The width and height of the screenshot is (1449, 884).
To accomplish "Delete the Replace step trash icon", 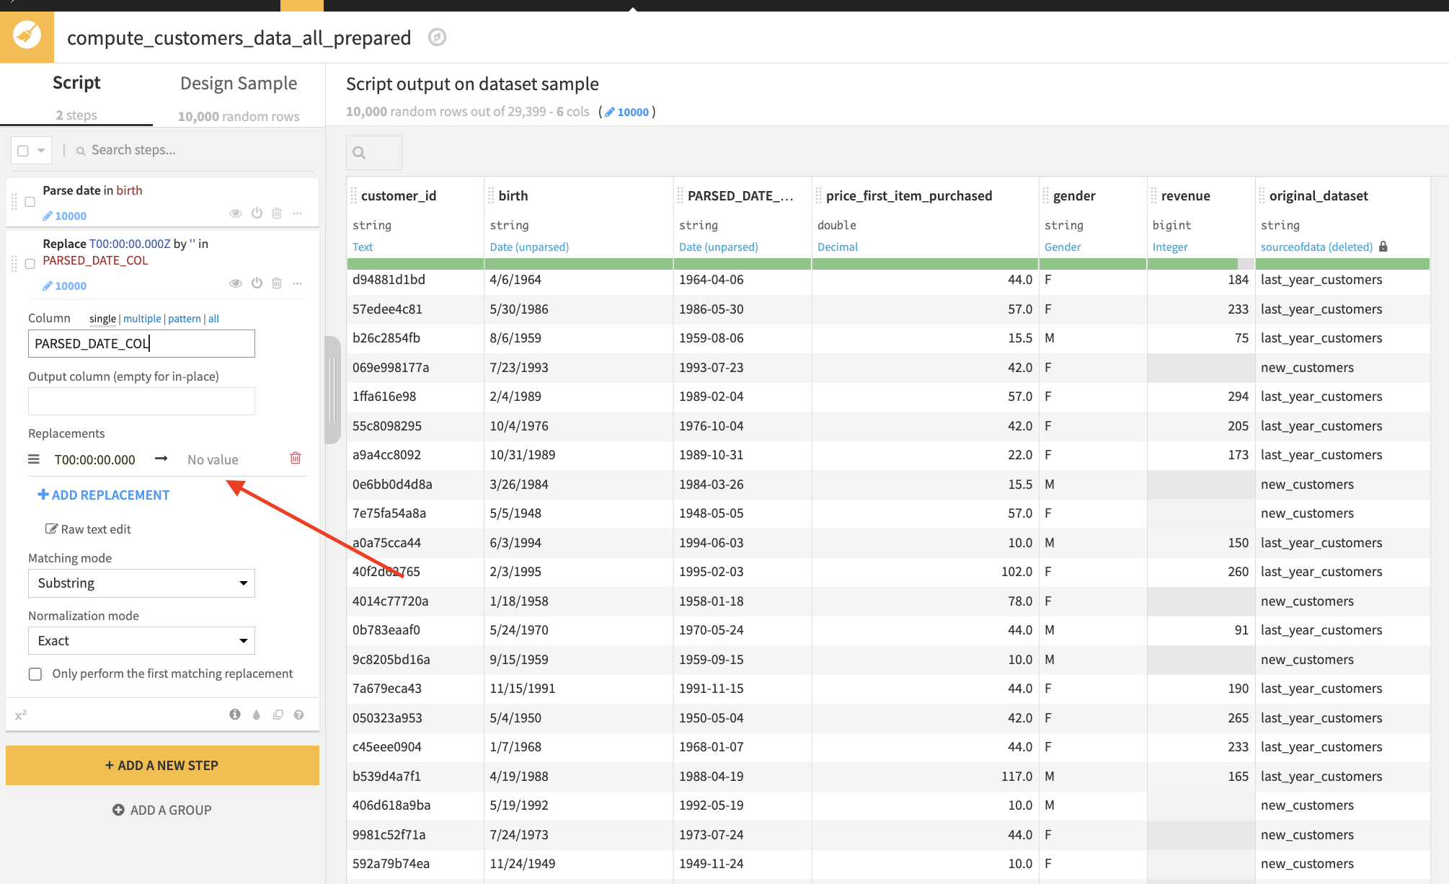I will (x=277, y=283).
